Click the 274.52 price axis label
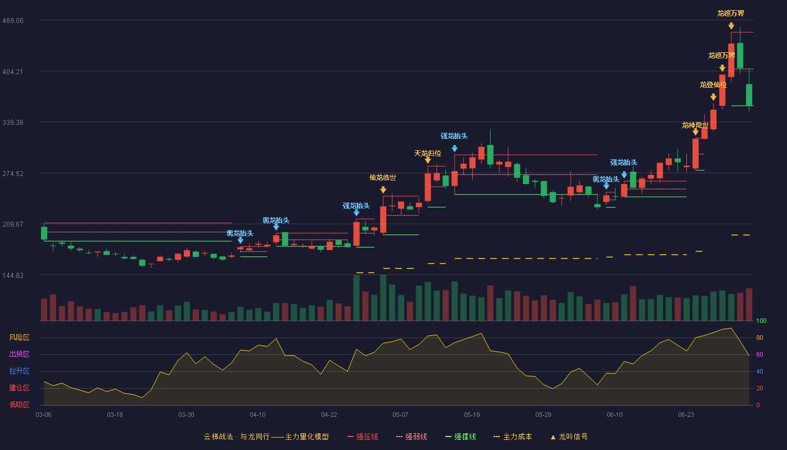 13,174
